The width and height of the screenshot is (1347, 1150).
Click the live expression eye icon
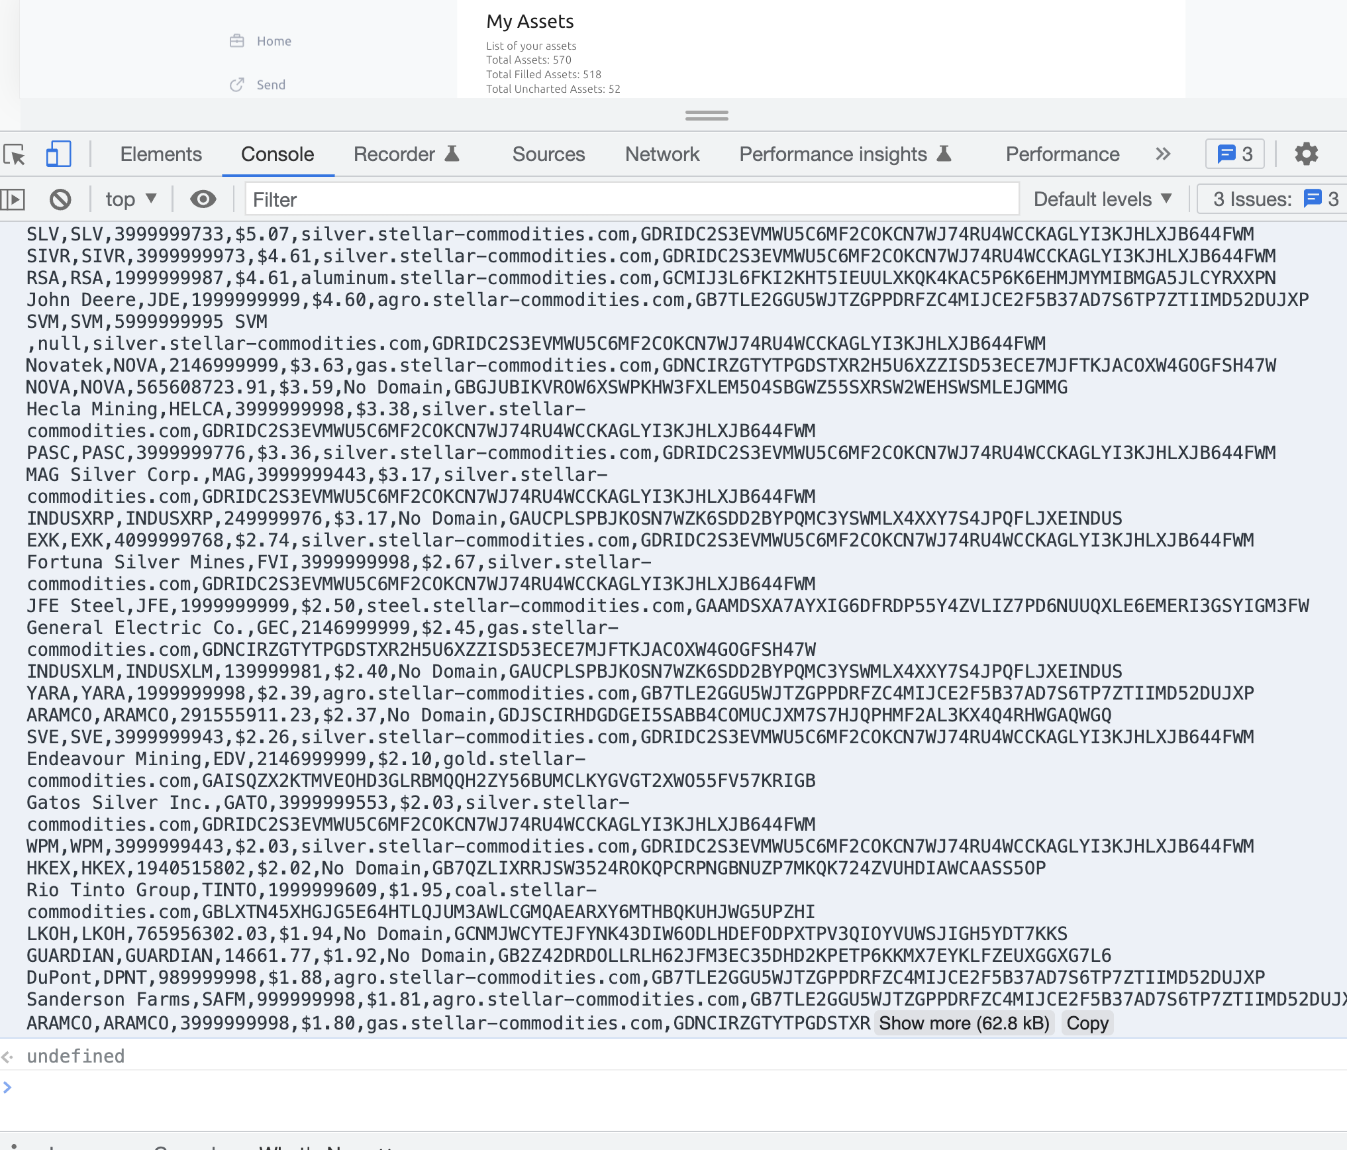[x=203, y=199]
